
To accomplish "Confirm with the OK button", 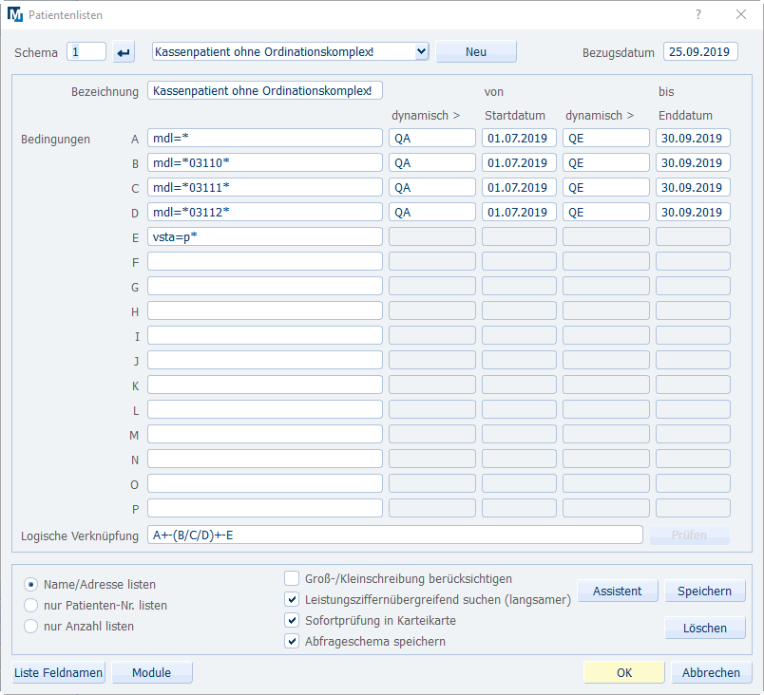I will pyautogui.click(x=623, y=672).
